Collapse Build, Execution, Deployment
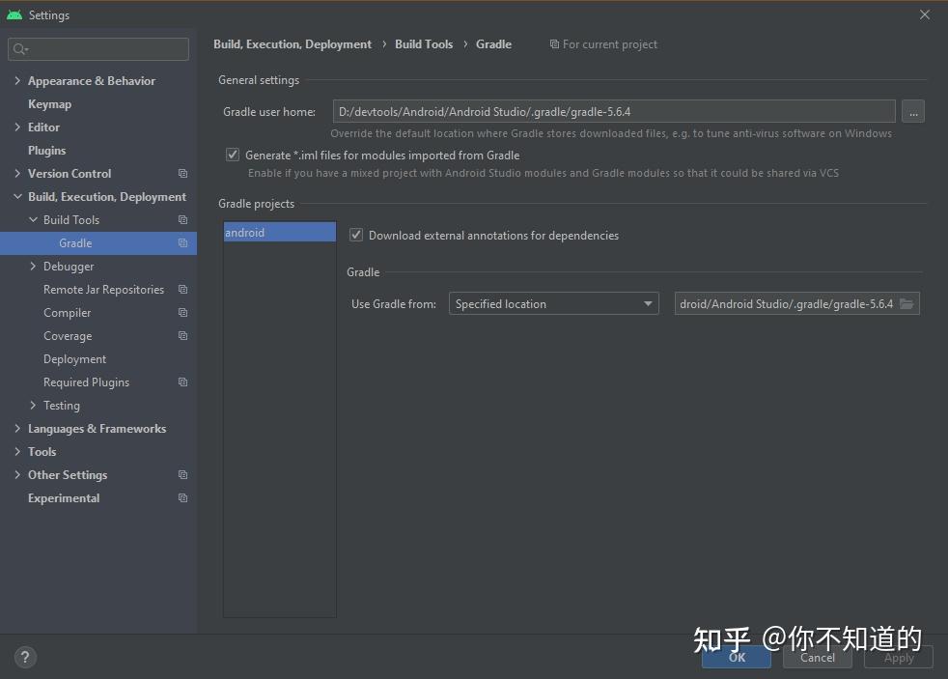 [16, 196]
